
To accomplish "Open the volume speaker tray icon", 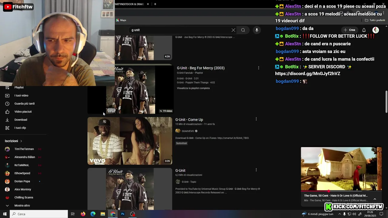I will (x=354, y=214).
